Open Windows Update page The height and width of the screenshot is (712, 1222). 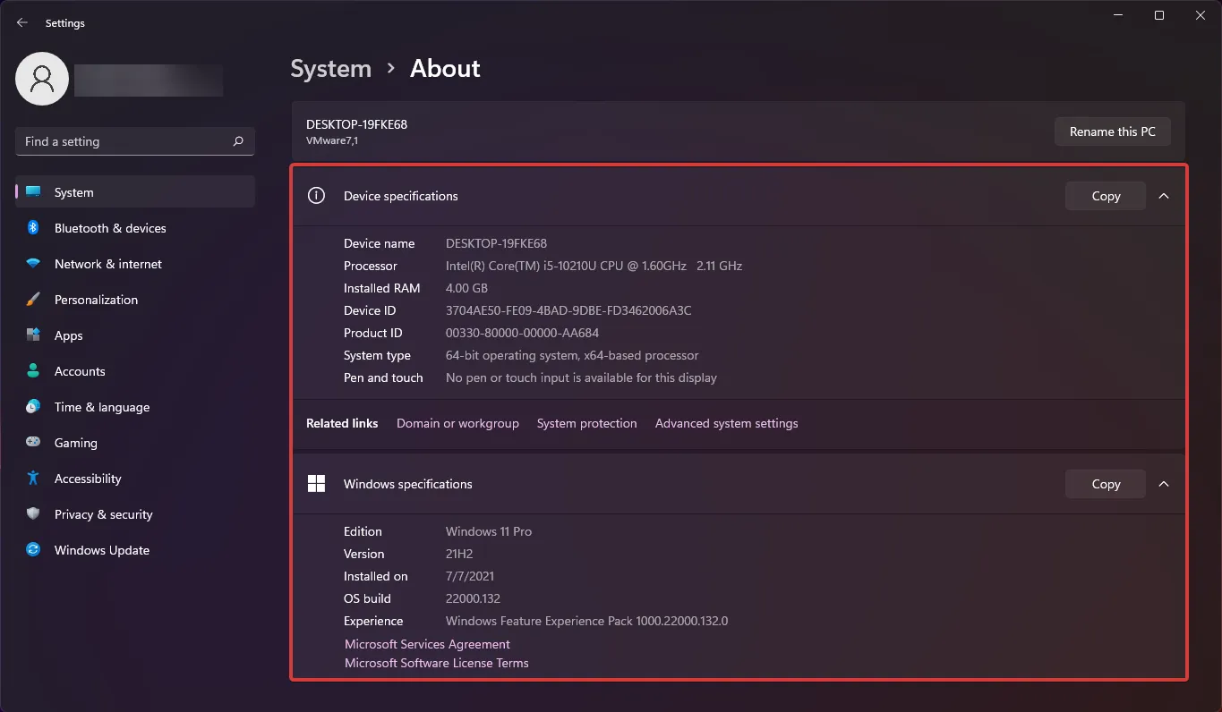pos(101,550)
